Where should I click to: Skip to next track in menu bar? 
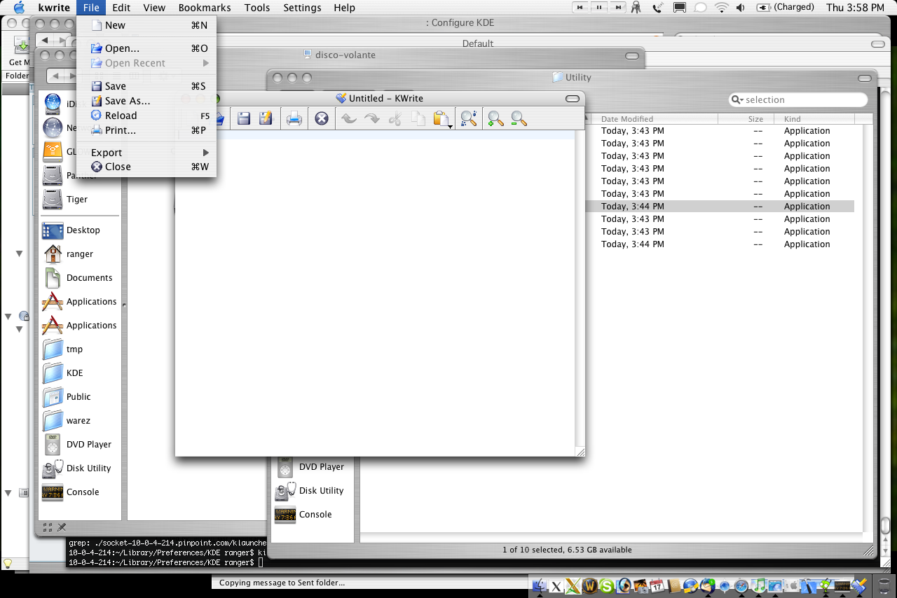pyautogui.click(x=617, y=8)
